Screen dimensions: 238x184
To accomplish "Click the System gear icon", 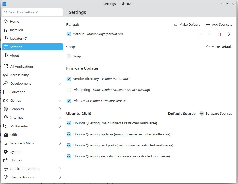I will pyautogui.click(x=6, y=152).
